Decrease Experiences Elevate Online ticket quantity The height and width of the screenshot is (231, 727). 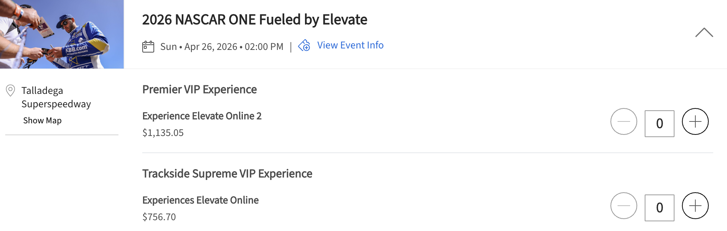623,206
